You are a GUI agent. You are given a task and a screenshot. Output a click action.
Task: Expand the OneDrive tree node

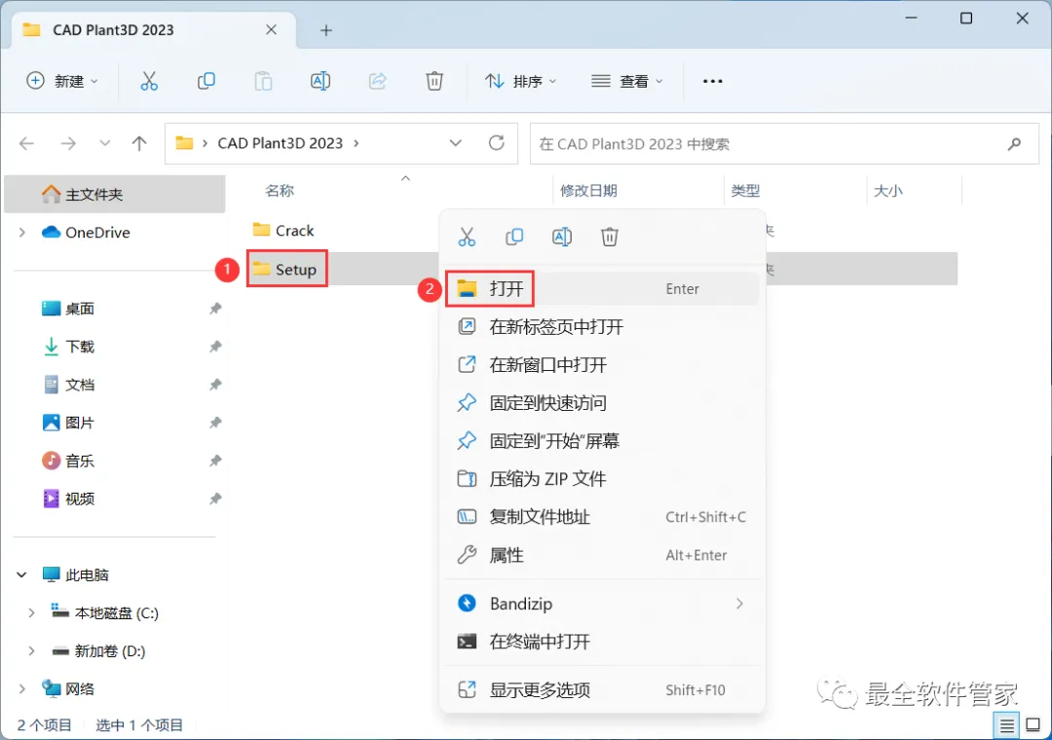pos(22,232)
